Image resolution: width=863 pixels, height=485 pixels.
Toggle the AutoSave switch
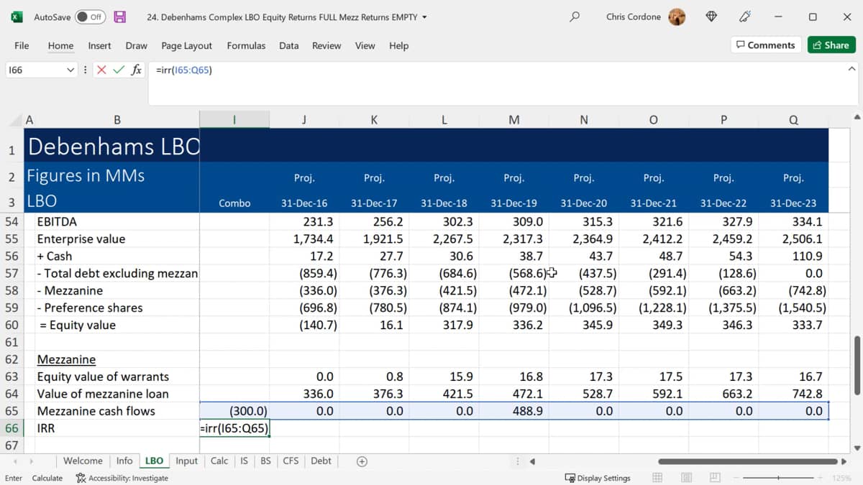tap(90, 17)
